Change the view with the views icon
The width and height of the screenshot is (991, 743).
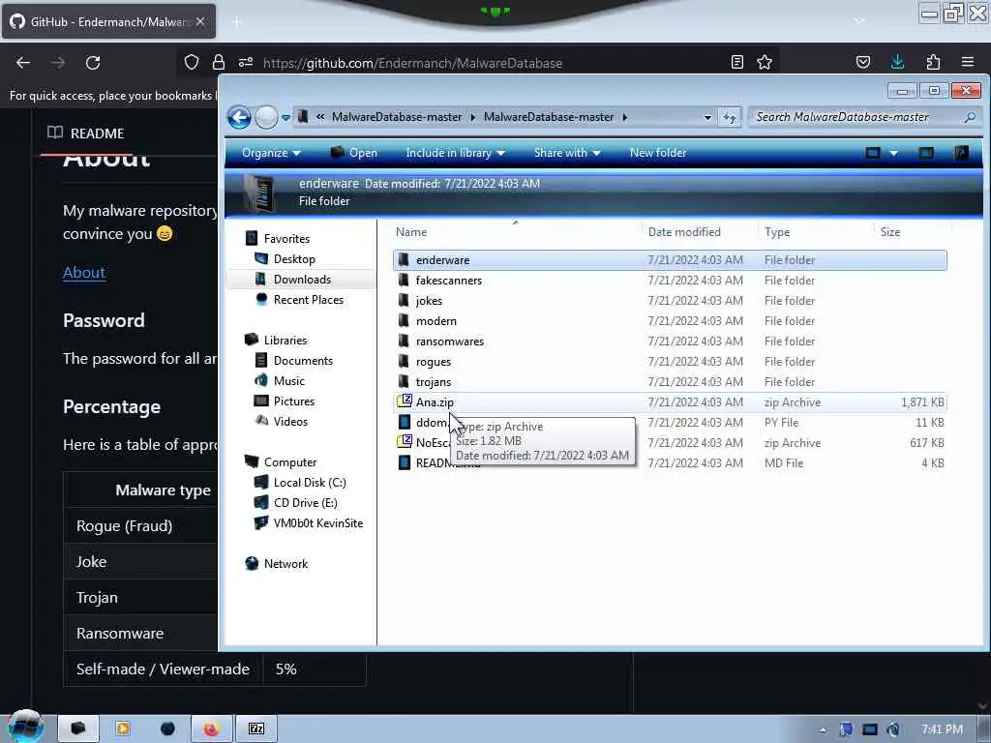pos(873,153)
